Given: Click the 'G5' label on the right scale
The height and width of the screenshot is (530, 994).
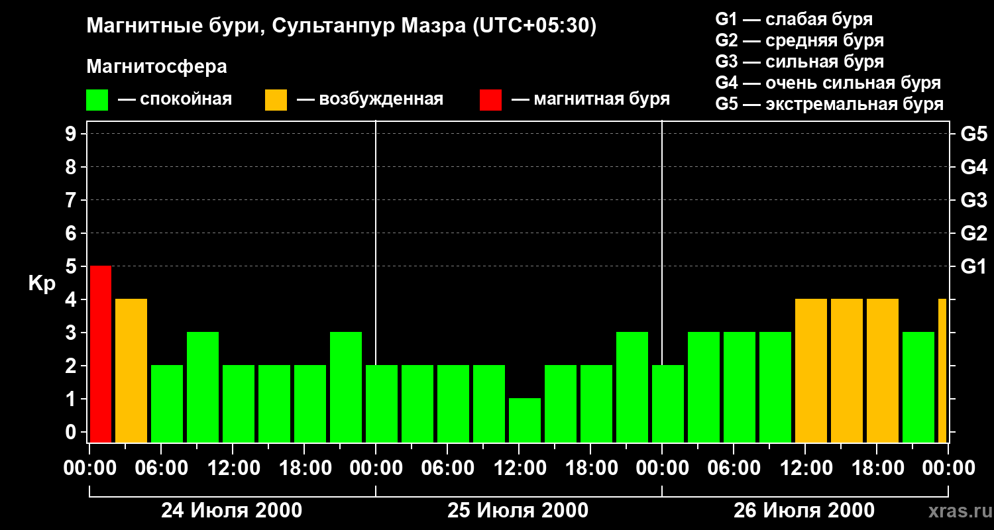Looking at the screenshot, I should click(973, 134).
